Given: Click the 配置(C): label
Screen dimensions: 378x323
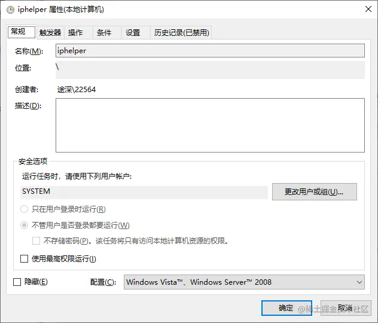Looking at the screenshot, I should click(103, 282).
